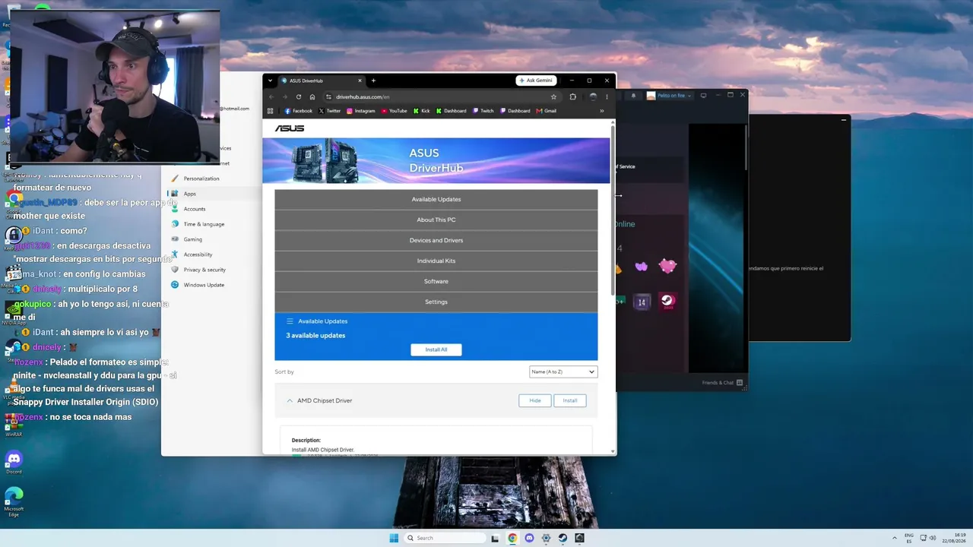Open the Steam notifications bell
Viewport: 973px width, 547px height.
tap(633, 96)
